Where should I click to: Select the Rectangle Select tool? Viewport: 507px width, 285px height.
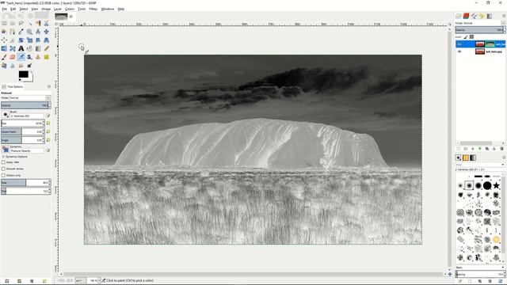(4, 23)
